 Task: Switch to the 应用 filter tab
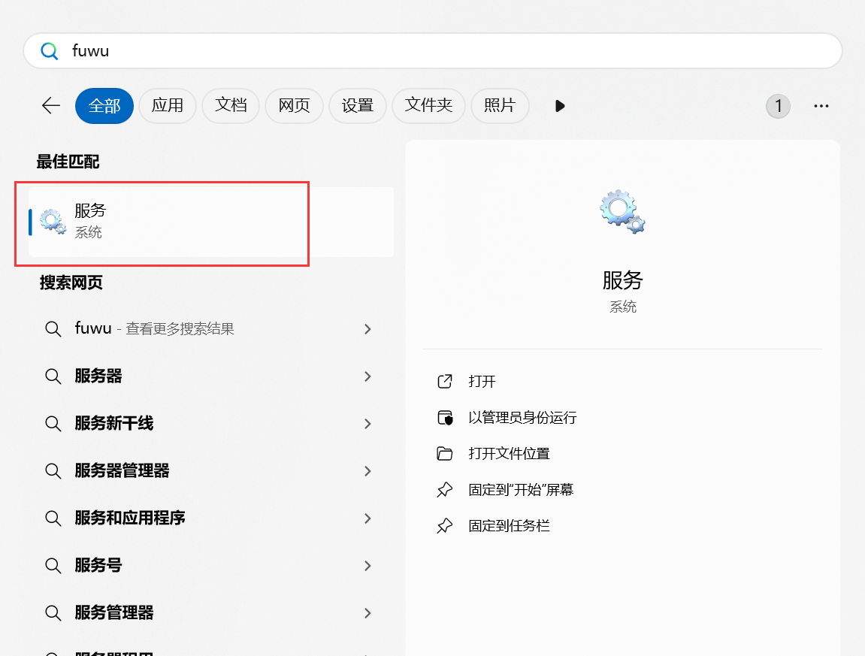(x=167, y=106)
